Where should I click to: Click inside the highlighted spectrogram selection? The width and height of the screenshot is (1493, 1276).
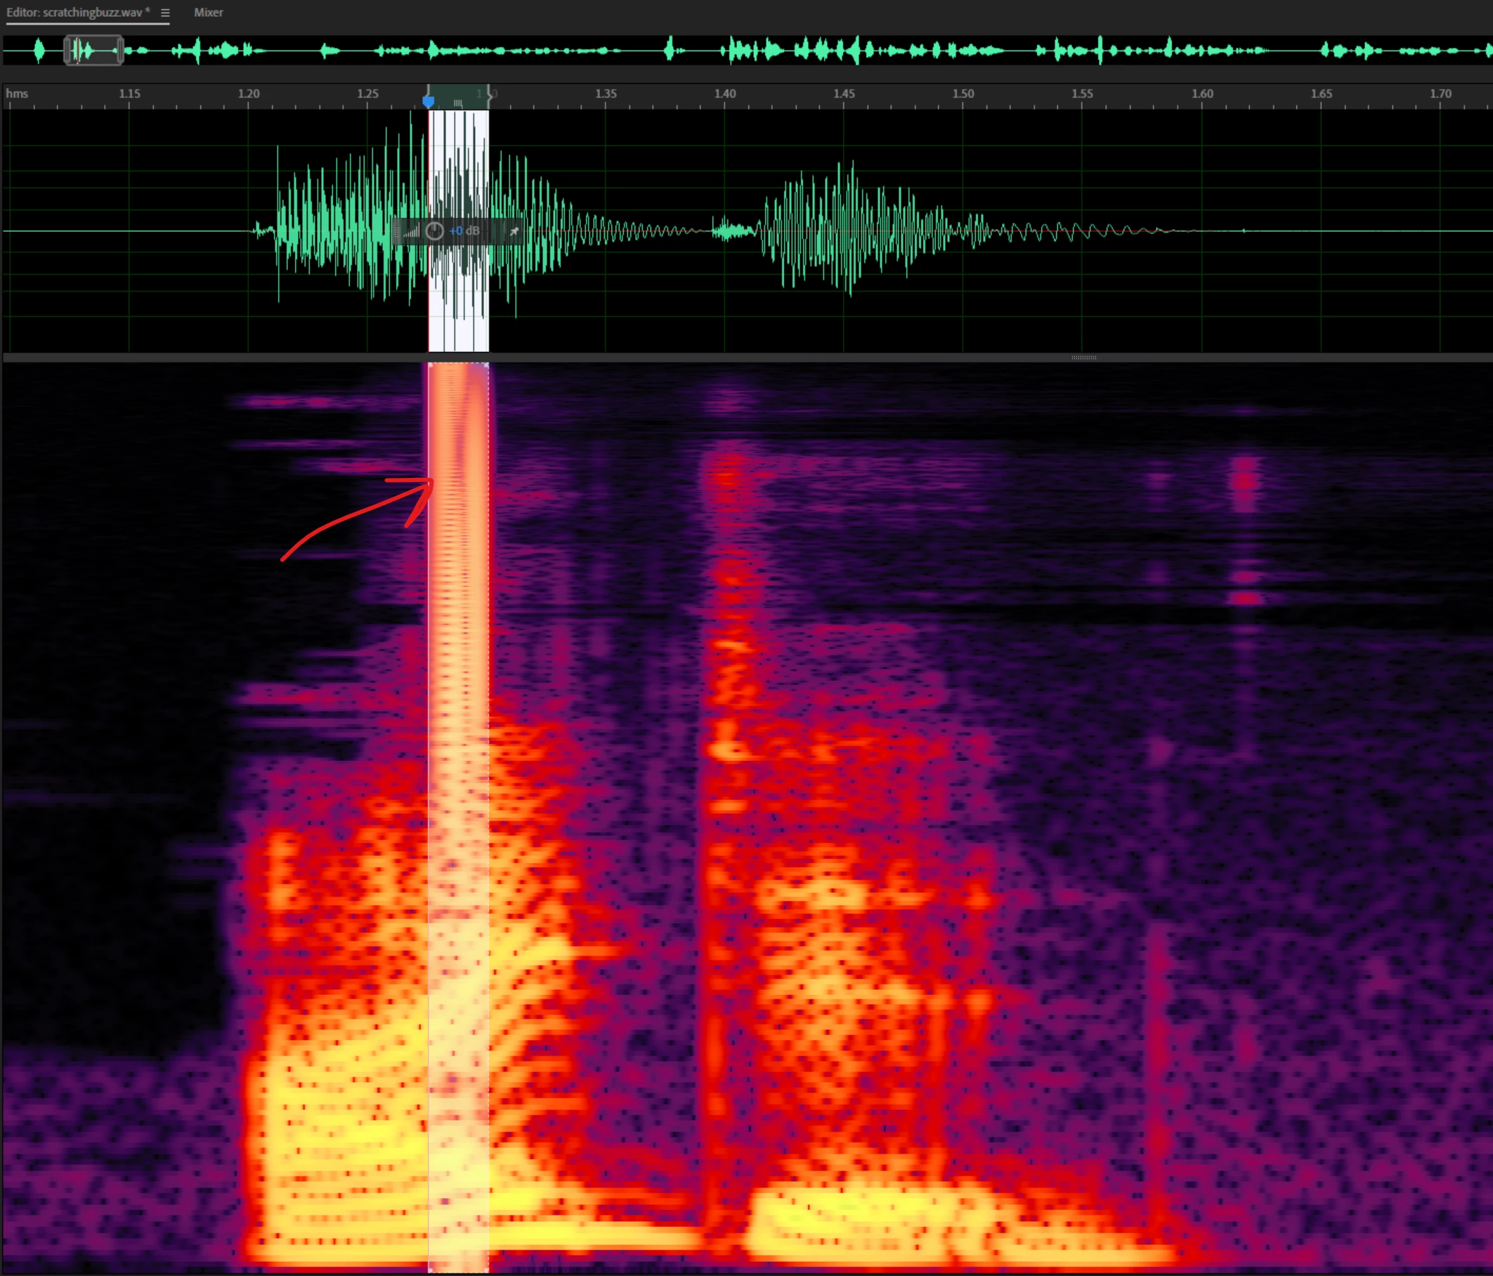coord(459,793)
